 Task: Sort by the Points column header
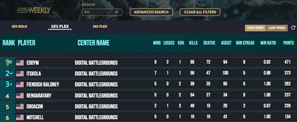click(x=288, y=43)
